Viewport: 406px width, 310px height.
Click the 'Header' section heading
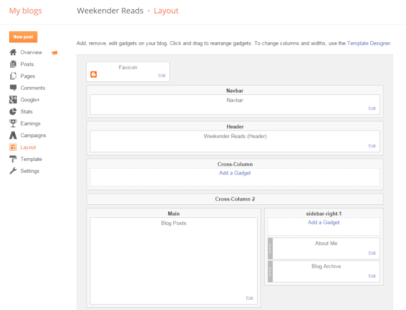pyautogui.click(x=235, y=127)
